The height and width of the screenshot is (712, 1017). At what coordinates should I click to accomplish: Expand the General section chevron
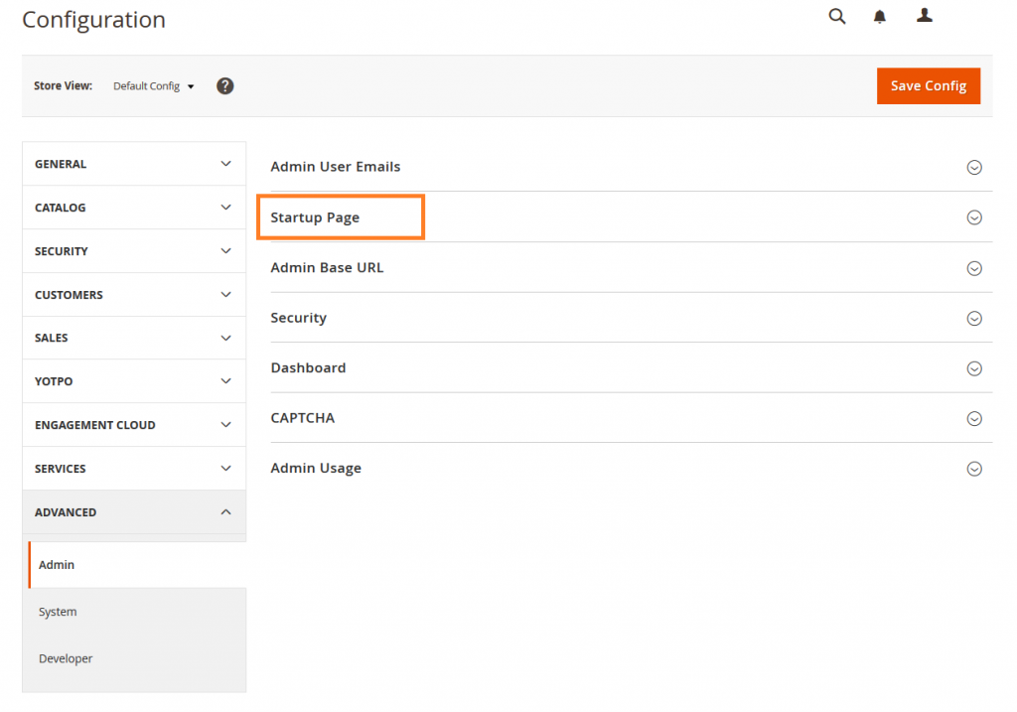pos(225,163)
